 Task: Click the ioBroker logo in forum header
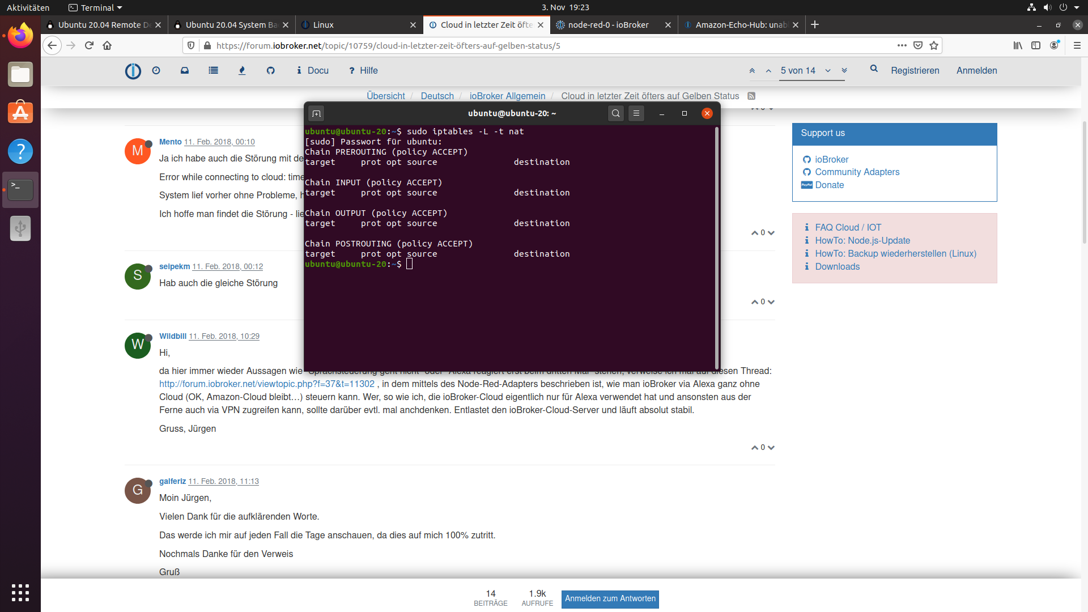tap(133, 71)
